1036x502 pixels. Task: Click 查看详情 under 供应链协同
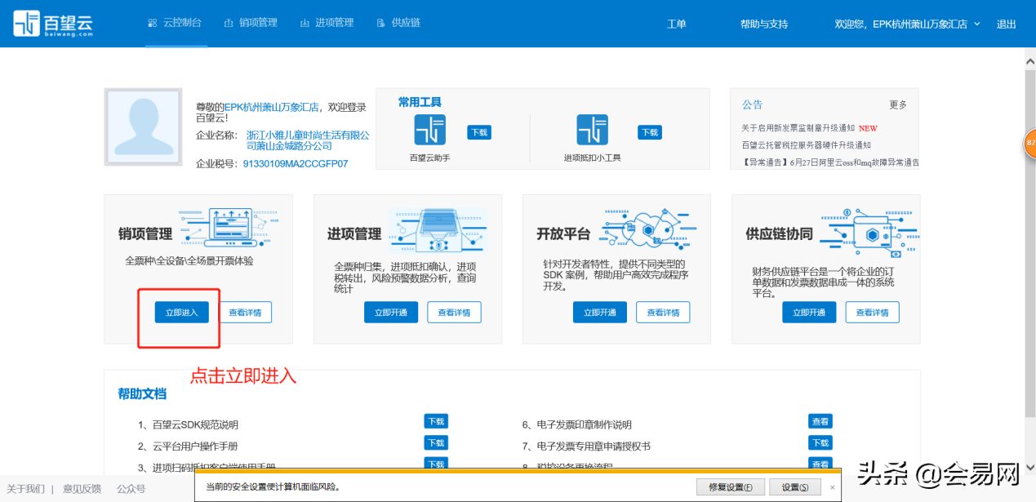click(873, 312)
